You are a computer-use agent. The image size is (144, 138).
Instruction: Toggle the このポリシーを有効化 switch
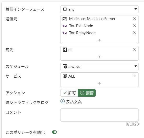54,132
